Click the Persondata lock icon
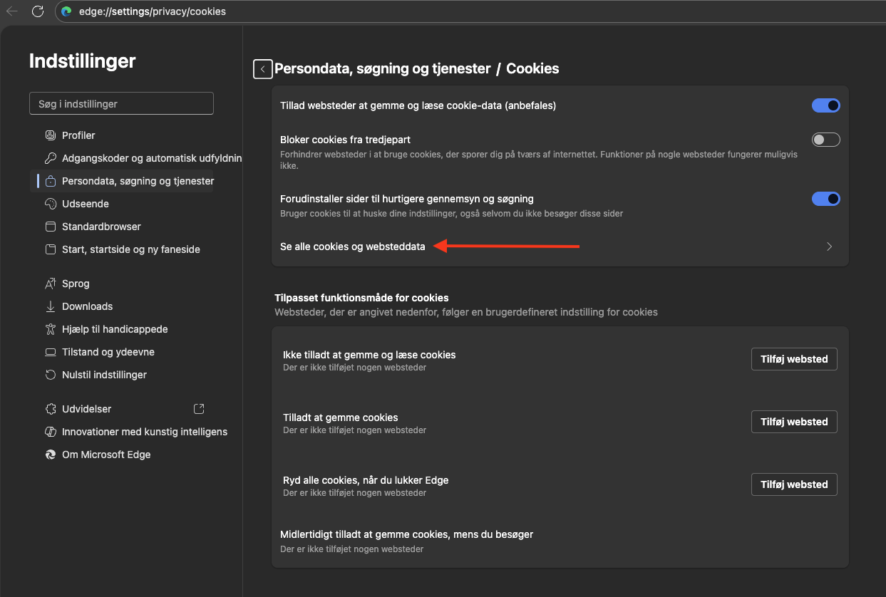This screenshot has width=886, height=597. 51,181
